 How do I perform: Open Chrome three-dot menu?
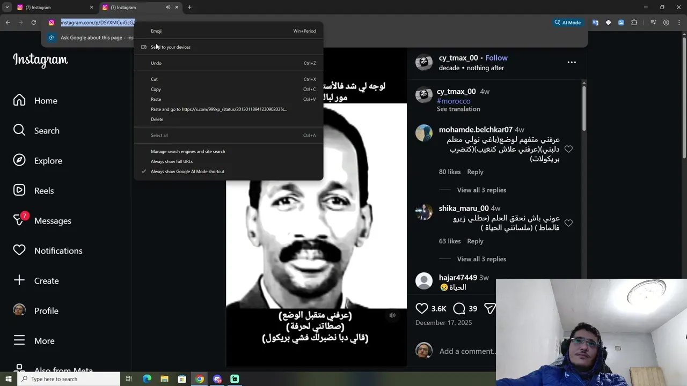[x=679, y=23]
